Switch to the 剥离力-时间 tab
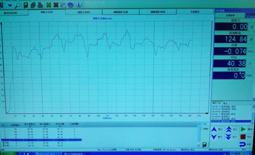Screen dimensions: 255x155 [x=84, y=12]
